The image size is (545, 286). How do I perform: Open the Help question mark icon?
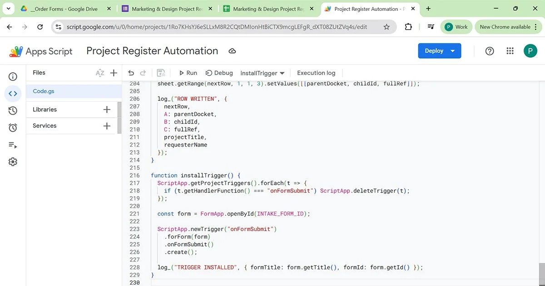click(490, 51)
